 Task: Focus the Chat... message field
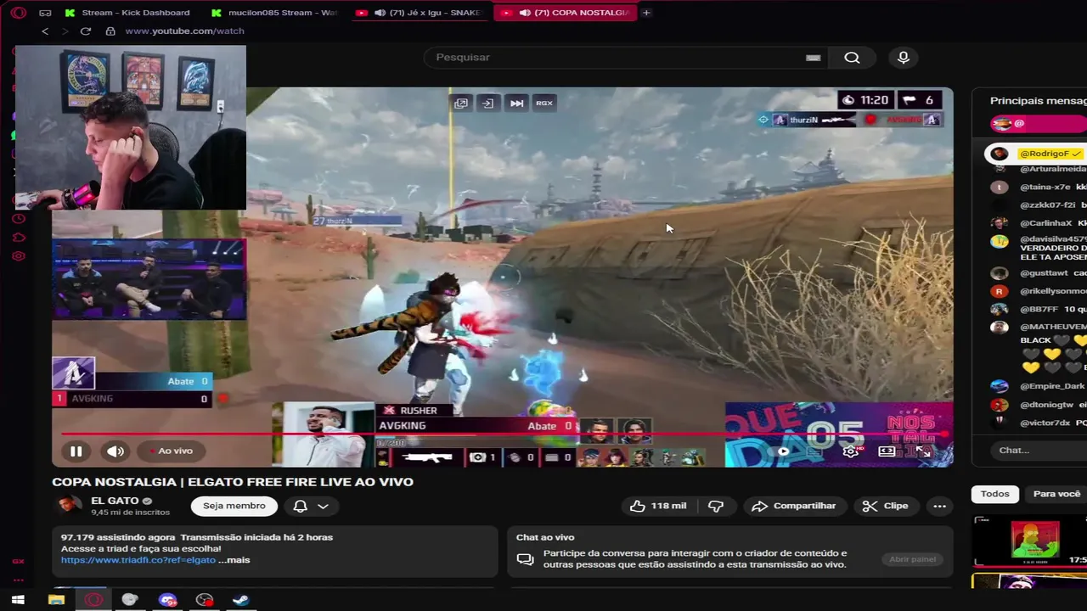coord(1038,450)
